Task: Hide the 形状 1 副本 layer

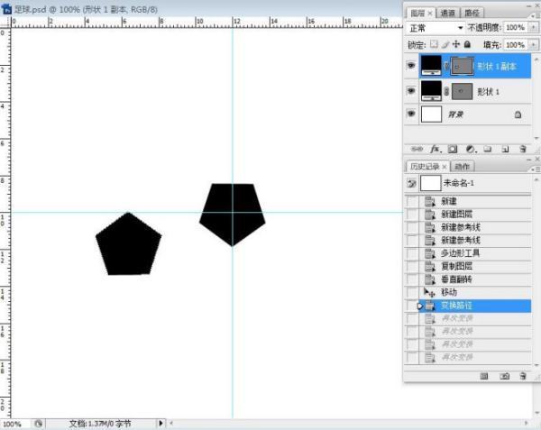Action: point(412,66)
